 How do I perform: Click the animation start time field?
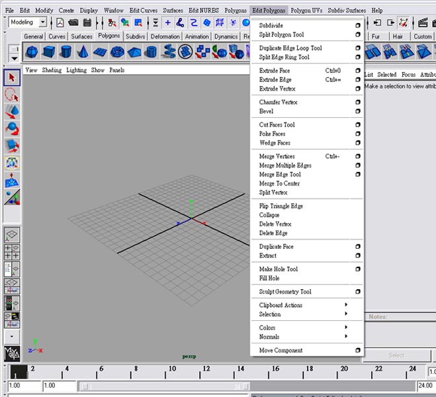24,386
